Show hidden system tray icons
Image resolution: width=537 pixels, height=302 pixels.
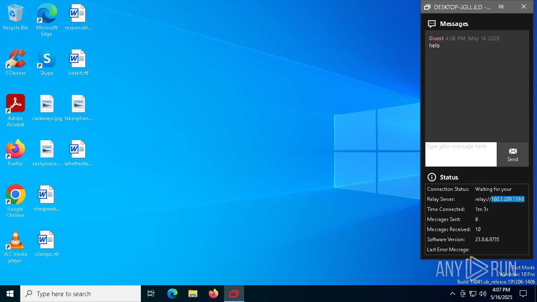(452, 294)
